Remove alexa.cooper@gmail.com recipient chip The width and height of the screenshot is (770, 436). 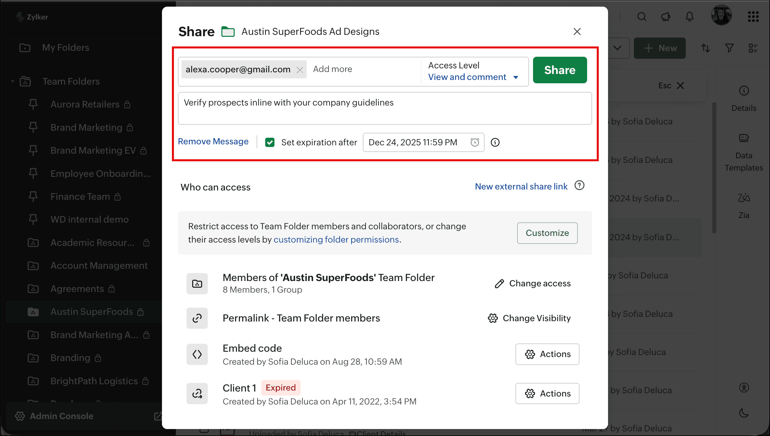pyautogui.click(x=300, y=70)
